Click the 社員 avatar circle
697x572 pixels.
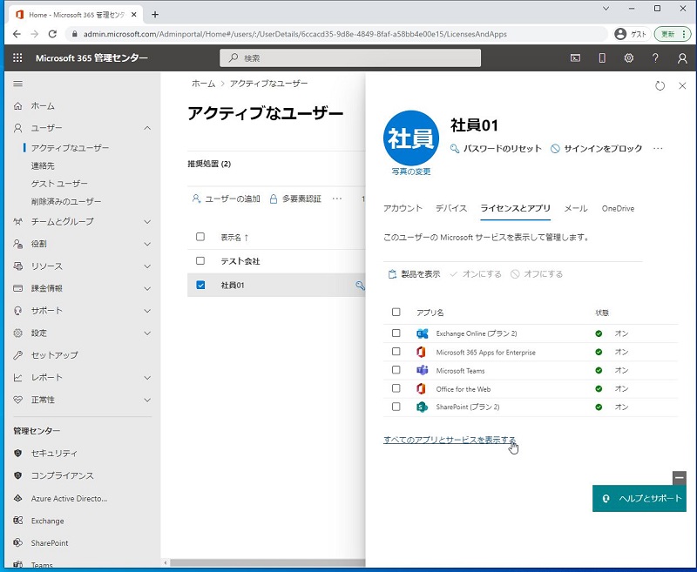[x=410, y=138]
